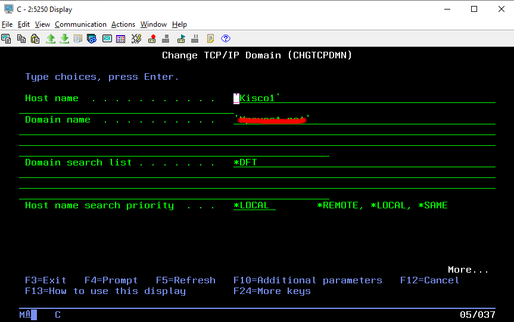Start macro recording with red dot icon

[x=152, y=39]
